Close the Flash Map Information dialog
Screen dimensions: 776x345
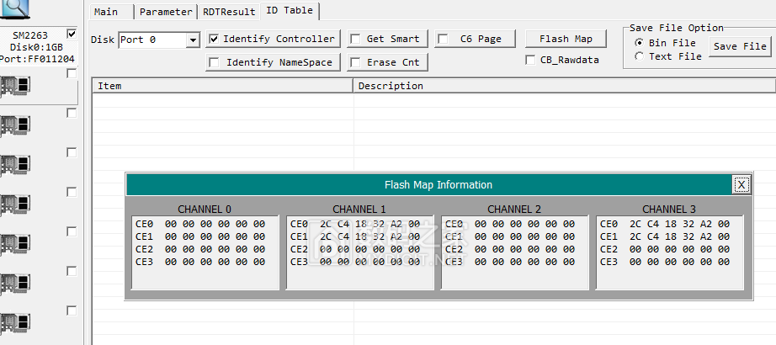tap(741, 184)
